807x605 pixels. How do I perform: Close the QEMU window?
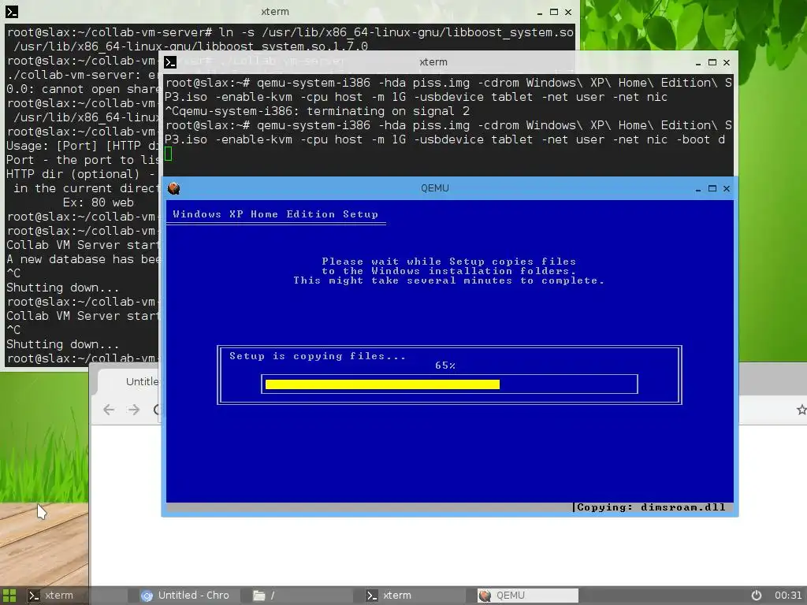tap(727, 188)
